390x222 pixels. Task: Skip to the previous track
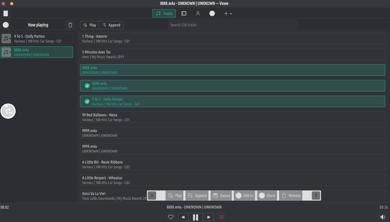pos(183,217)
